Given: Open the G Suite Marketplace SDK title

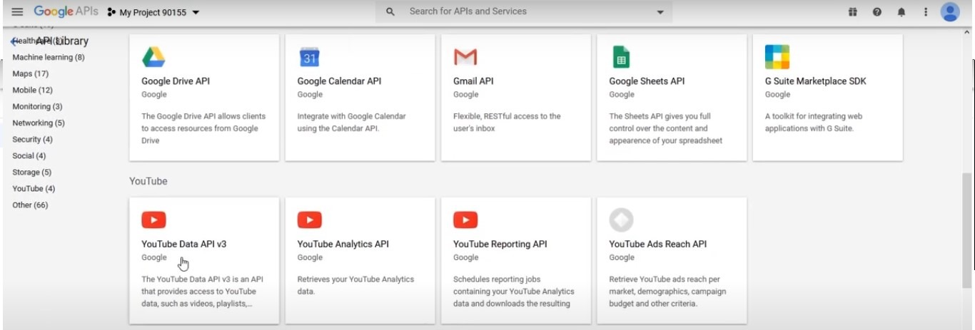Looking at the screenshot, I should point(816,81).
